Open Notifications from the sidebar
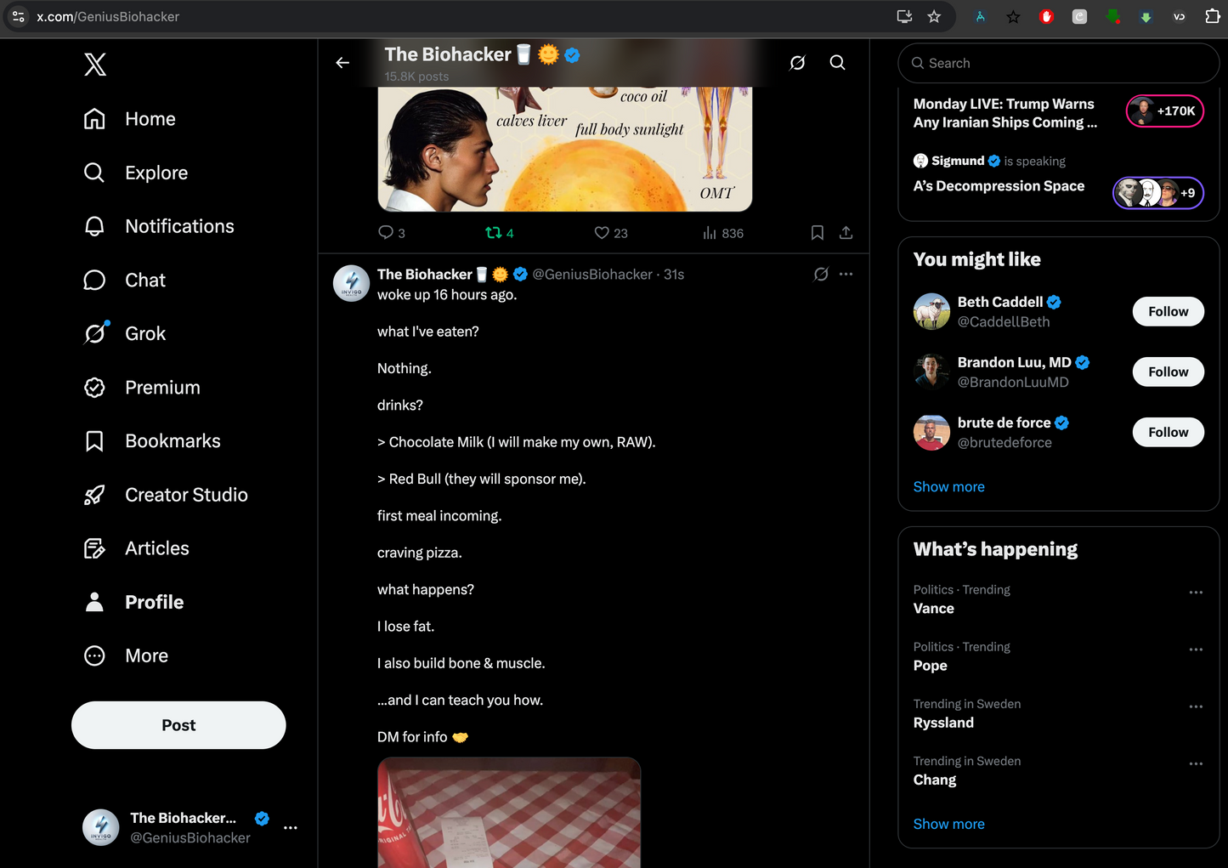The width and height of the screenshot is (1228, 868). tap(159, 226)
